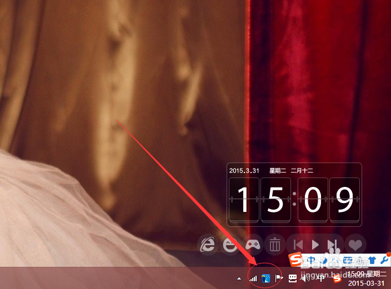This screenshot has height=289, width=391.
Task: Click the weekday 星期二 on clock widget
Action: point(278,171)
